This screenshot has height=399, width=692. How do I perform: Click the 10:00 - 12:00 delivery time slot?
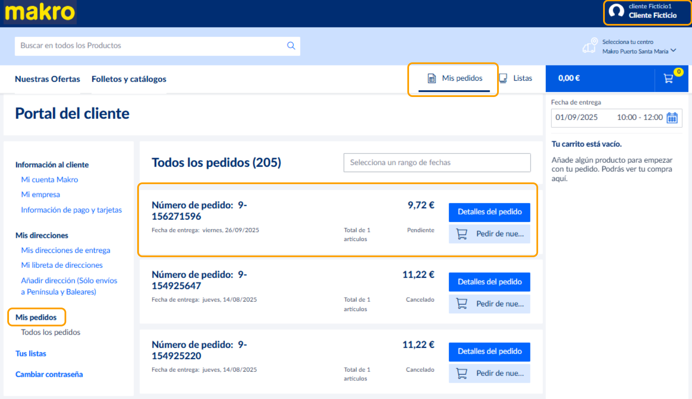click(x=640, y=117)
